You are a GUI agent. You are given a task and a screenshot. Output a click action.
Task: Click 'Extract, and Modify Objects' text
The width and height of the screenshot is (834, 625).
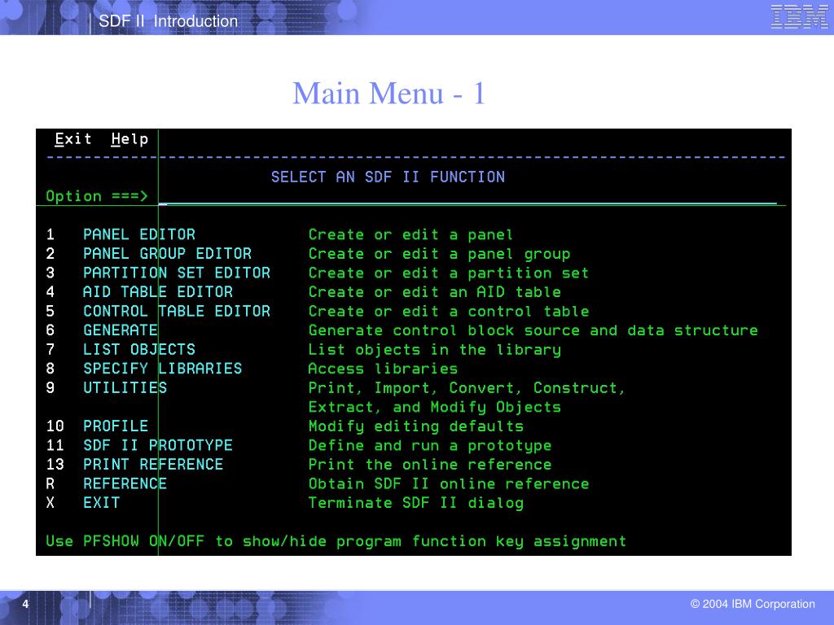pos(435,407)
